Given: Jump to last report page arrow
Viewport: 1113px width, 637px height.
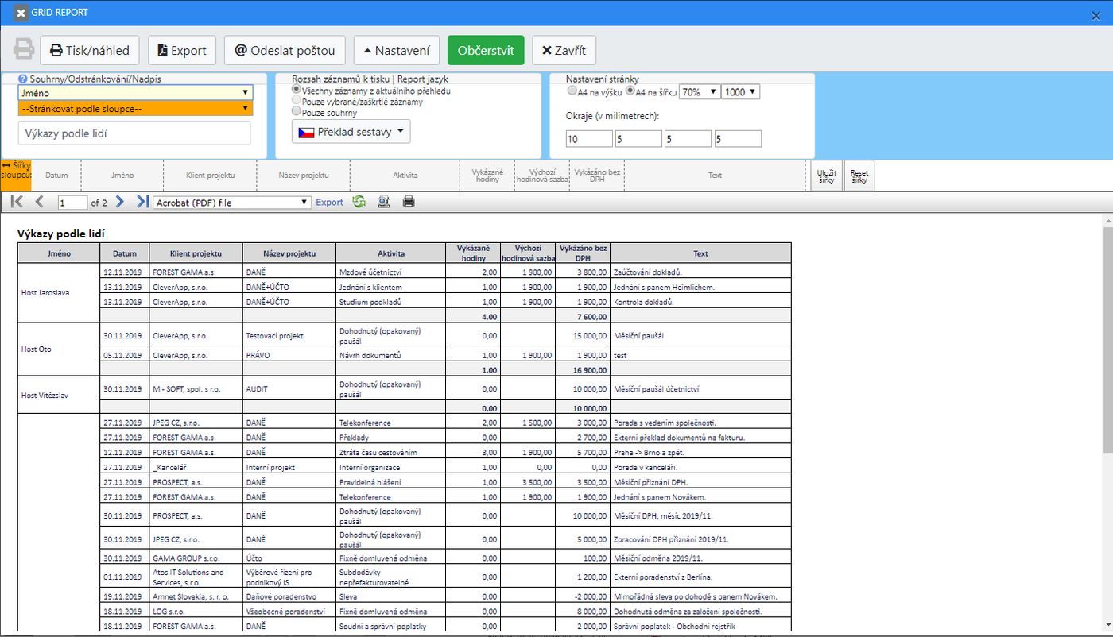Looking at the screenshot, I should click(x=142, y=202).
